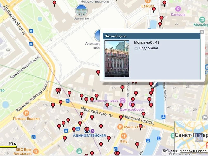
Task: Select red pin near building 3-5
Action: (x=122, y=88)
